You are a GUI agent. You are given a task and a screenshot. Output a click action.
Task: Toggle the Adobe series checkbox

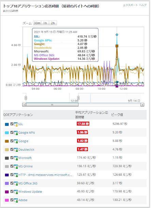pos(12,200)
